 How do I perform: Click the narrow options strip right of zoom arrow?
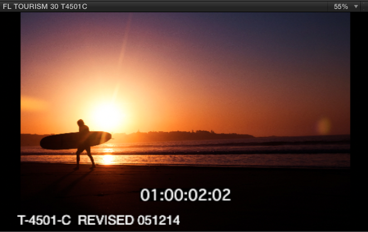364,7
